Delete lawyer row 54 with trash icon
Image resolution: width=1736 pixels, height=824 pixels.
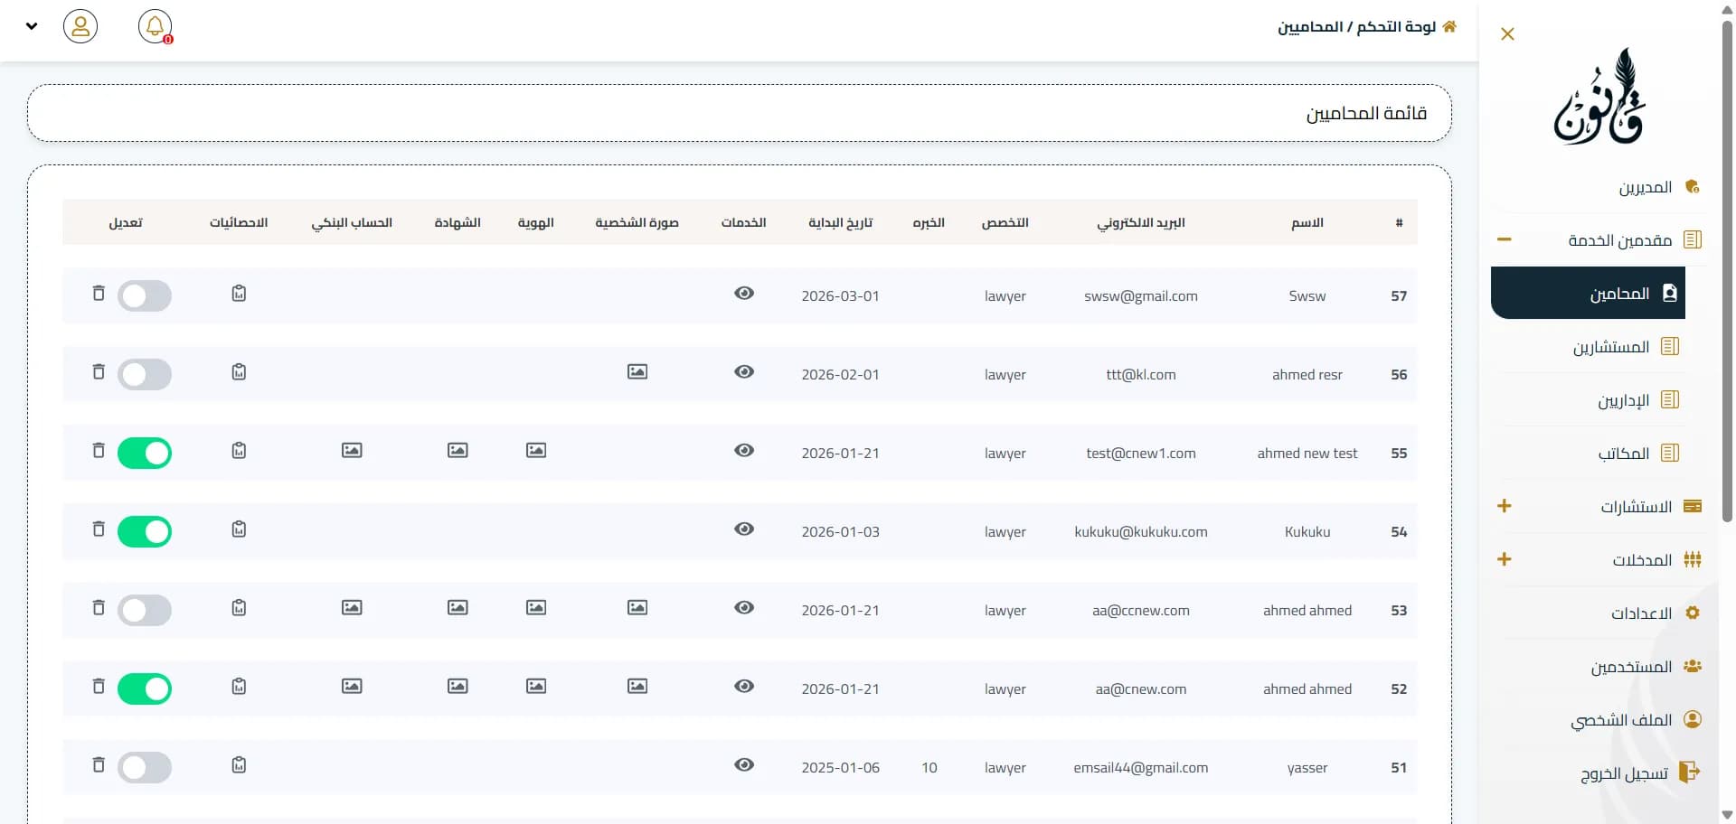(99, 529)
